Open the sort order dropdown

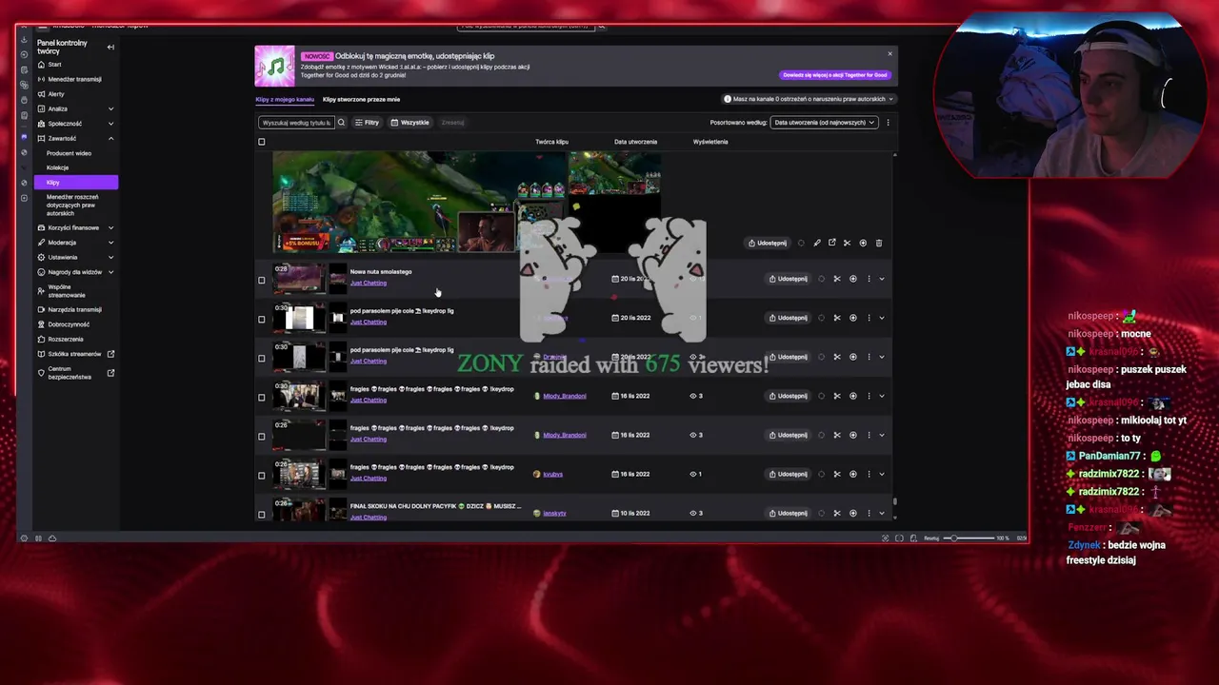click(824, 122)
